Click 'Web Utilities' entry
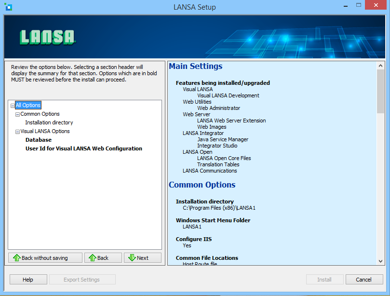 [x=197, y=102]
